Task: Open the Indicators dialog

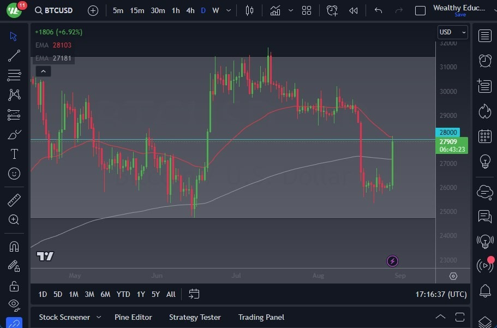Action: pyautogui.click(x=275, y=10)
